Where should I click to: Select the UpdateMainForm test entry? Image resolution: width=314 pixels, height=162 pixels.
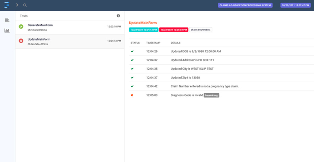70,42
